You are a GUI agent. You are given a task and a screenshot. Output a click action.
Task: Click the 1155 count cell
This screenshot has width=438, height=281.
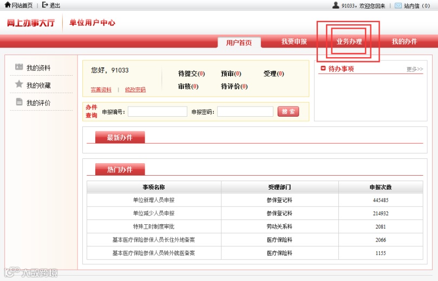point(381,253)
